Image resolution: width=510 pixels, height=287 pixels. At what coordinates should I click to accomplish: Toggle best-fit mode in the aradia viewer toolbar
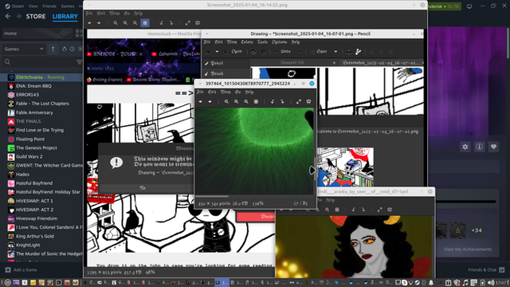[x=337, y=210]
